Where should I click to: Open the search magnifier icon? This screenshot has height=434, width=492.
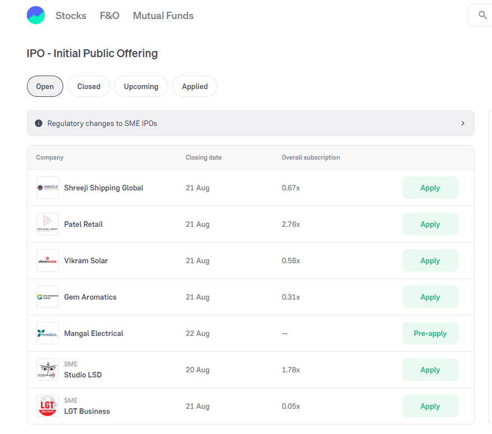pyautogui.click(x=482, y=15)
